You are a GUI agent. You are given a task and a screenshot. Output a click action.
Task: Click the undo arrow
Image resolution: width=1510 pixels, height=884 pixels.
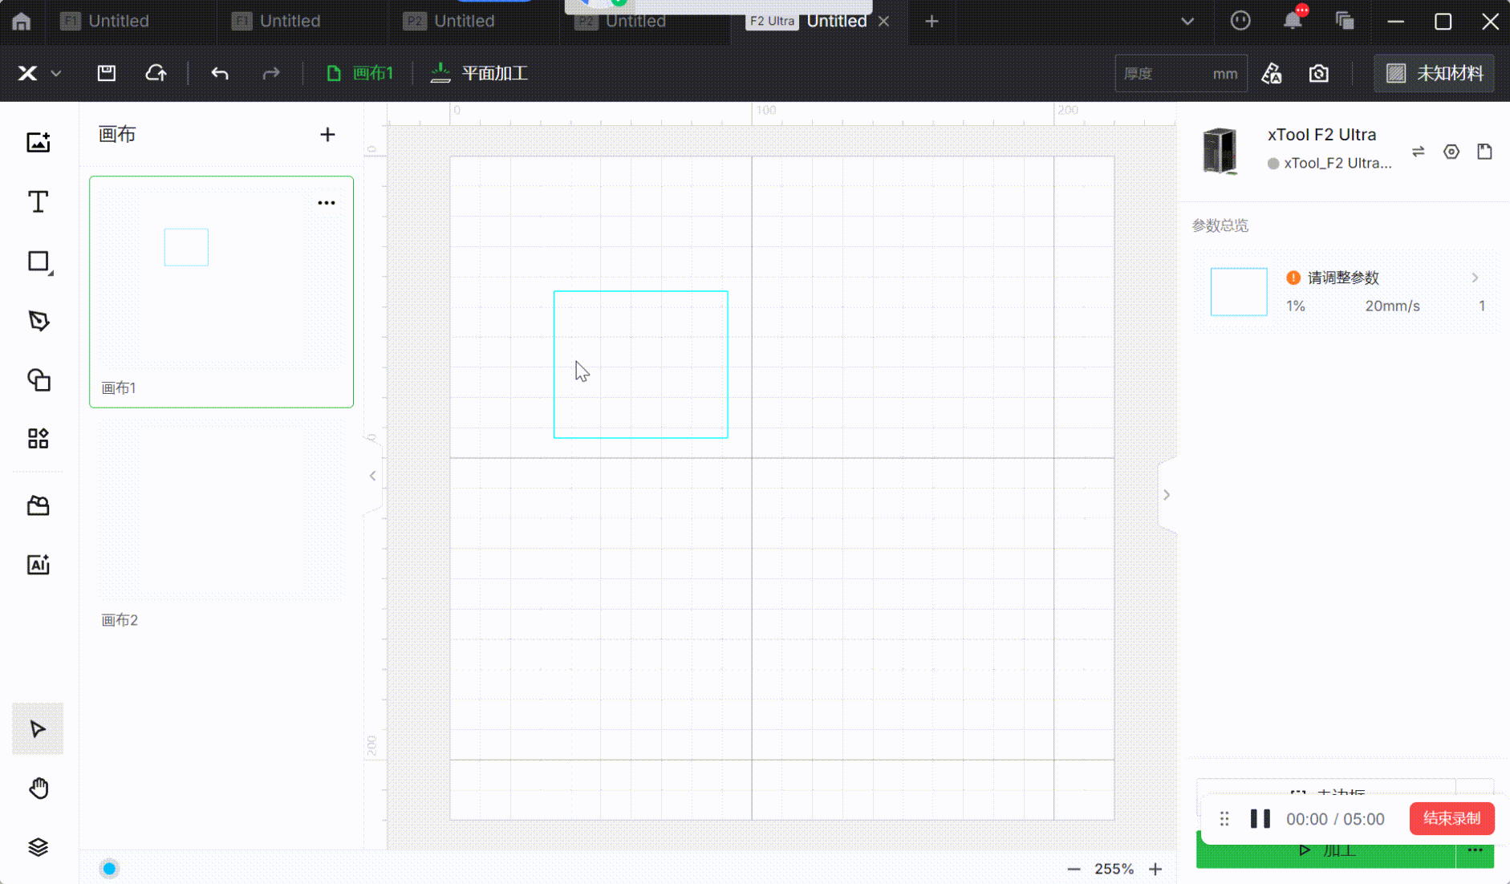pos(220,74)
